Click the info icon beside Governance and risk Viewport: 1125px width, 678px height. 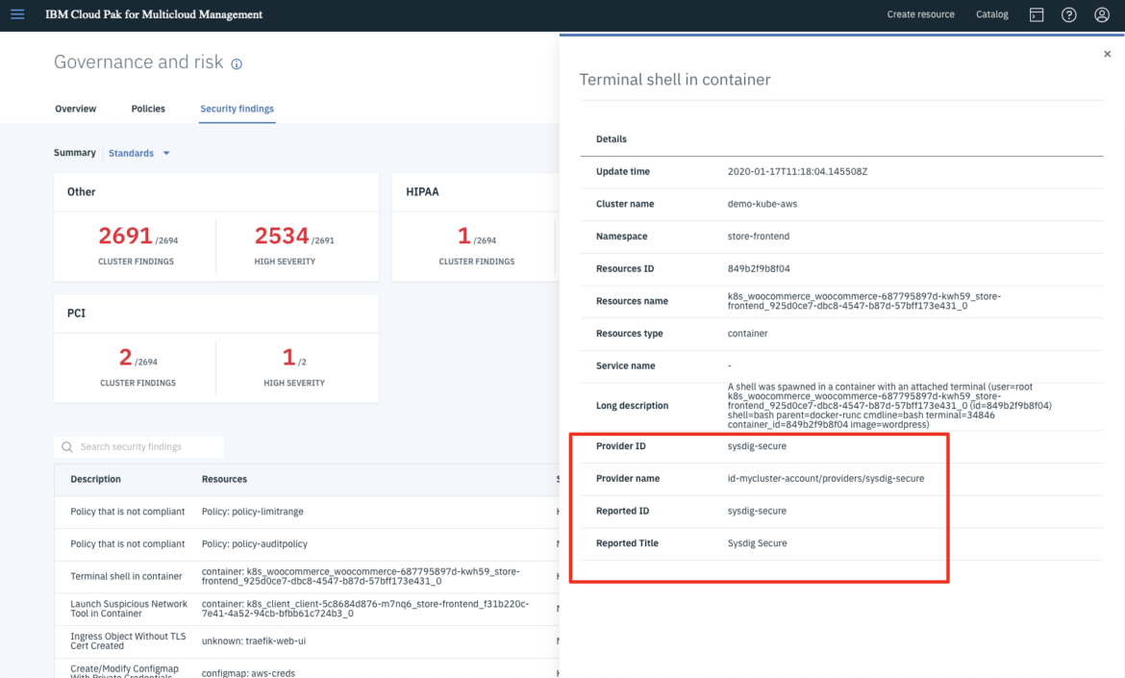tap(236, 63)
